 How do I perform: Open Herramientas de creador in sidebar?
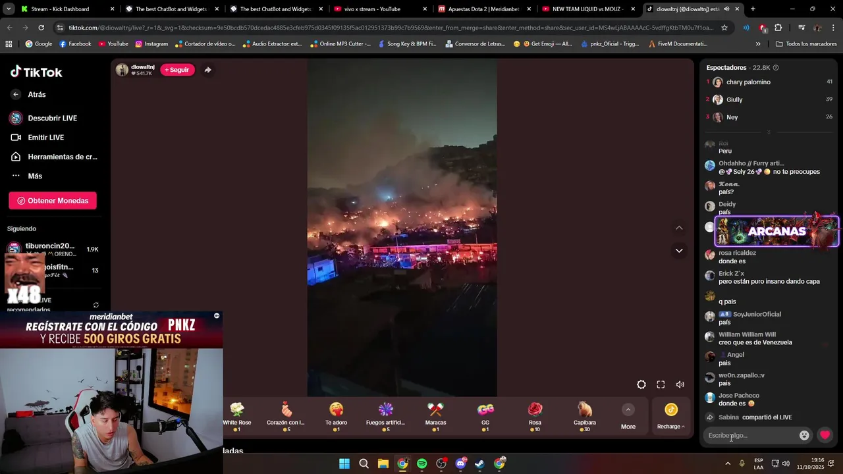[53, 157]
